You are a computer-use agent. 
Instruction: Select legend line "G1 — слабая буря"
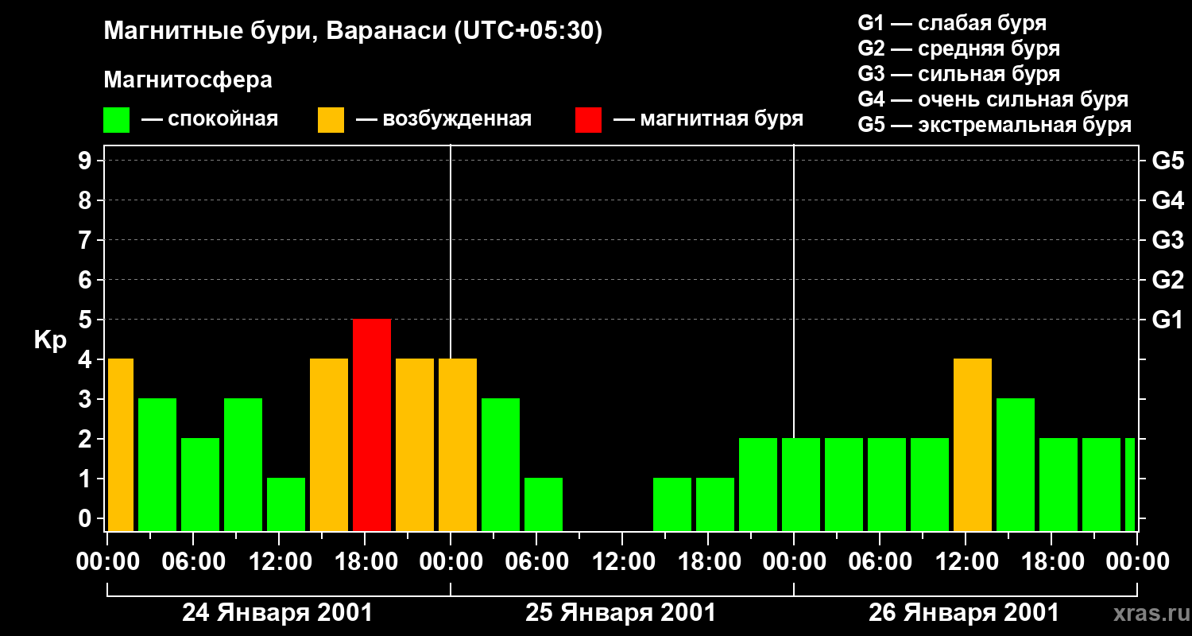pyautogui.click(x=952, y=23)
